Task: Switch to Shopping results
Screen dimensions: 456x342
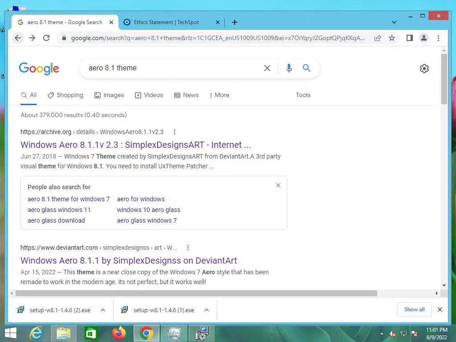Action: pos(65,95)
